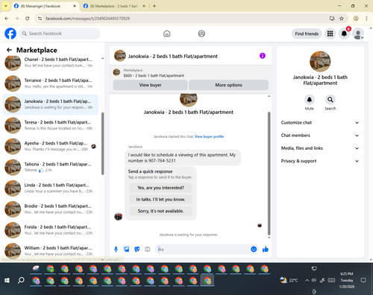The width and height of the screenshot is (373, 295).
Task: Click the browser address bar URL
Action: pyautogui.click(x=87, y=19)
